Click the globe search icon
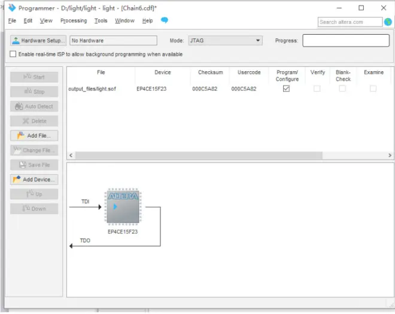The image size is (395, 314). point(388,22)
